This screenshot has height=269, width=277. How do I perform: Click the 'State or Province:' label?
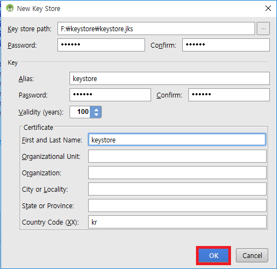click(x=48, y=206)
